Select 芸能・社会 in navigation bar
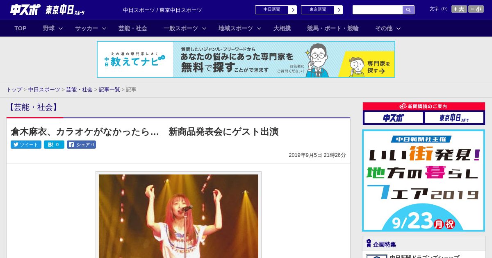Image resolution: width=492 pixels, height=258 pixels. click(133, 28)
